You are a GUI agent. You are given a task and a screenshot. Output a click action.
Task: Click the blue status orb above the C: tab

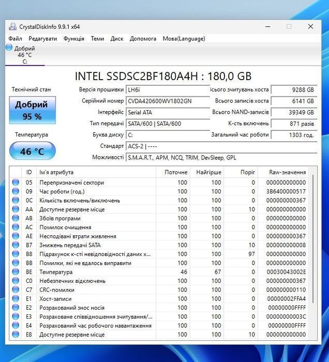tap(9, 48)
